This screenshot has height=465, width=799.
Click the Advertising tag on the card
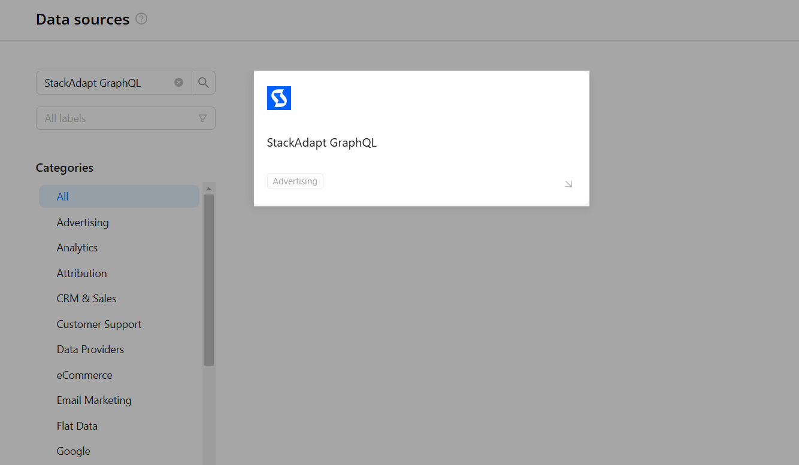tap(295, 181)
